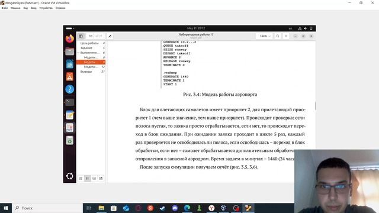Open Yandex Browser on the Windows taskbar

[x=211, y=208]
